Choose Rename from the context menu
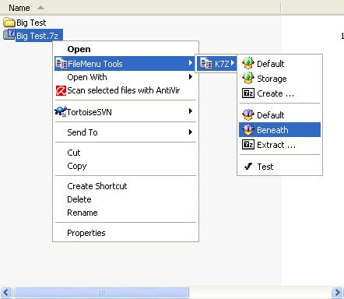The image size is (344, 299). (x=126, y=213)
